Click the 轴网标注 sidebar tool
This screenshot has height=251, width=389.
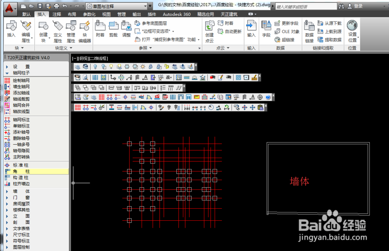click(21, 120)
